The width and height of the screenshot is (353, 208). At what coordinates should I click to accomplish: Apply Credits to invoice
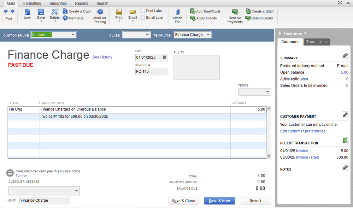click(x=203, y=18)
